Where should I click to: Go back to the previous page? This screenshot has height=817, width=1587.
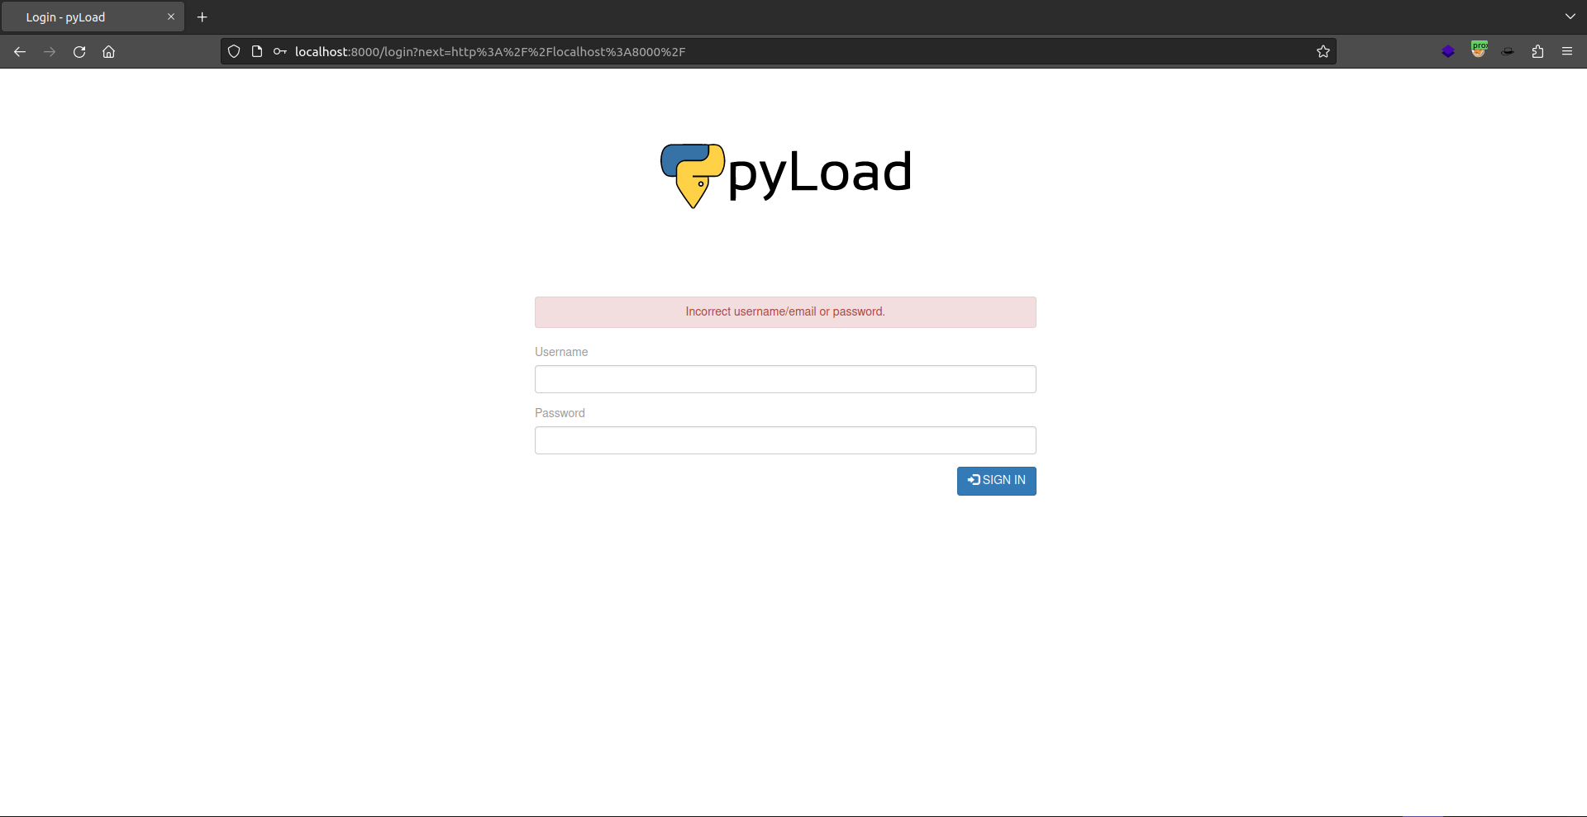pyautogui.click(x=20, y=51)
